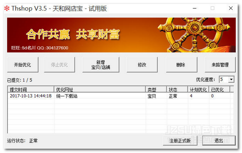
Task: Select the 统一下载站 row in list
Action: [120, 96]
